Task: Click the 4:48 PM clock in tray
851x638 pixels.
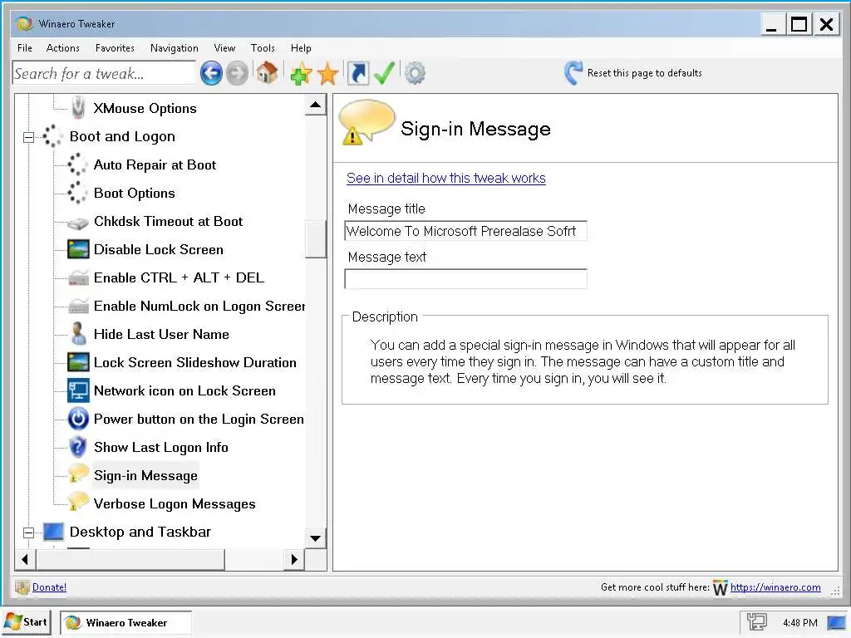Action: [800, 623]
